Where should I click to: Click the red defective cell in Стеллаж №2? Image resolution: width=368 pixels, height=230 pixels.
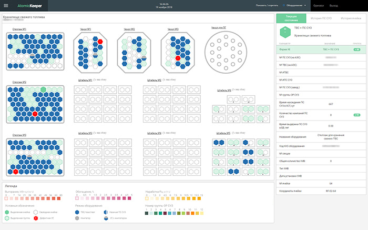(x=35, y=113)
